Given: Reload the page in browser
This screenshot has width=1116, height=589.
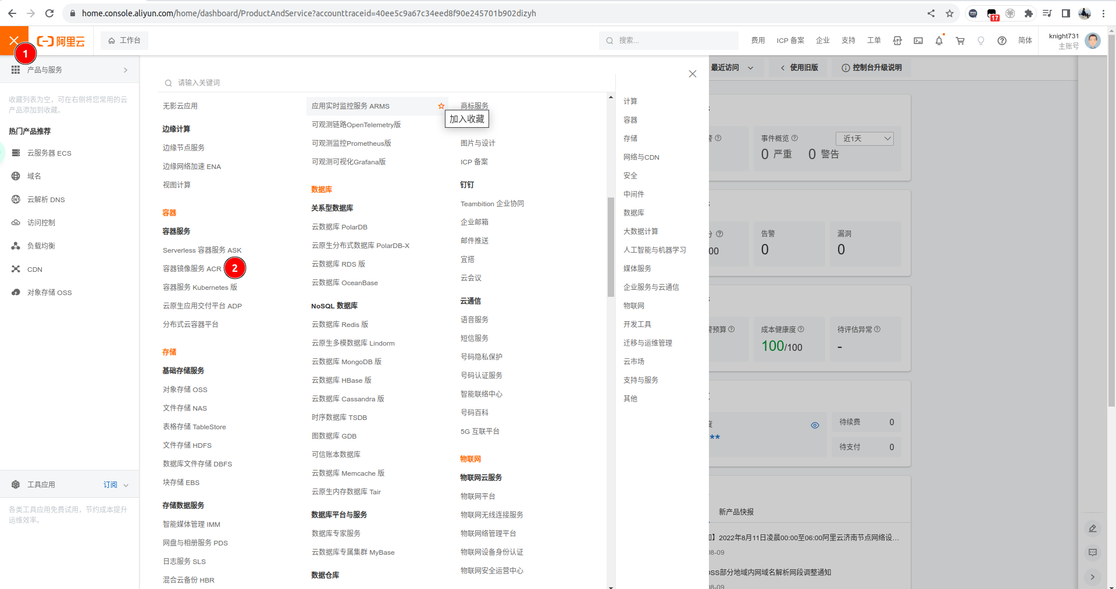Looking at the screenshot, I should [x=49, y=13].
